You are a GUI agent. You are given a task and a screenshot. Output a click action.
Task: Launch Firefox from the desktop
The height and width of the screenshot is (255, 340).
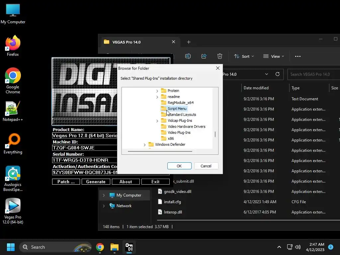tap(13, 46)
